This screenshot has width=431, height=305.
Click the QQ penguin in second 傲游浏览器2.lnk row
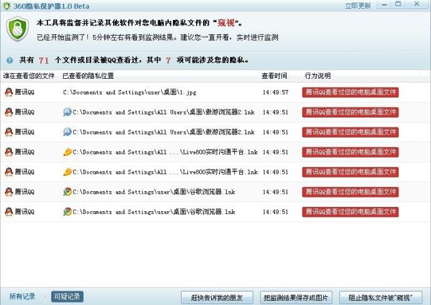pyautogui.click(x=9, y=132)
